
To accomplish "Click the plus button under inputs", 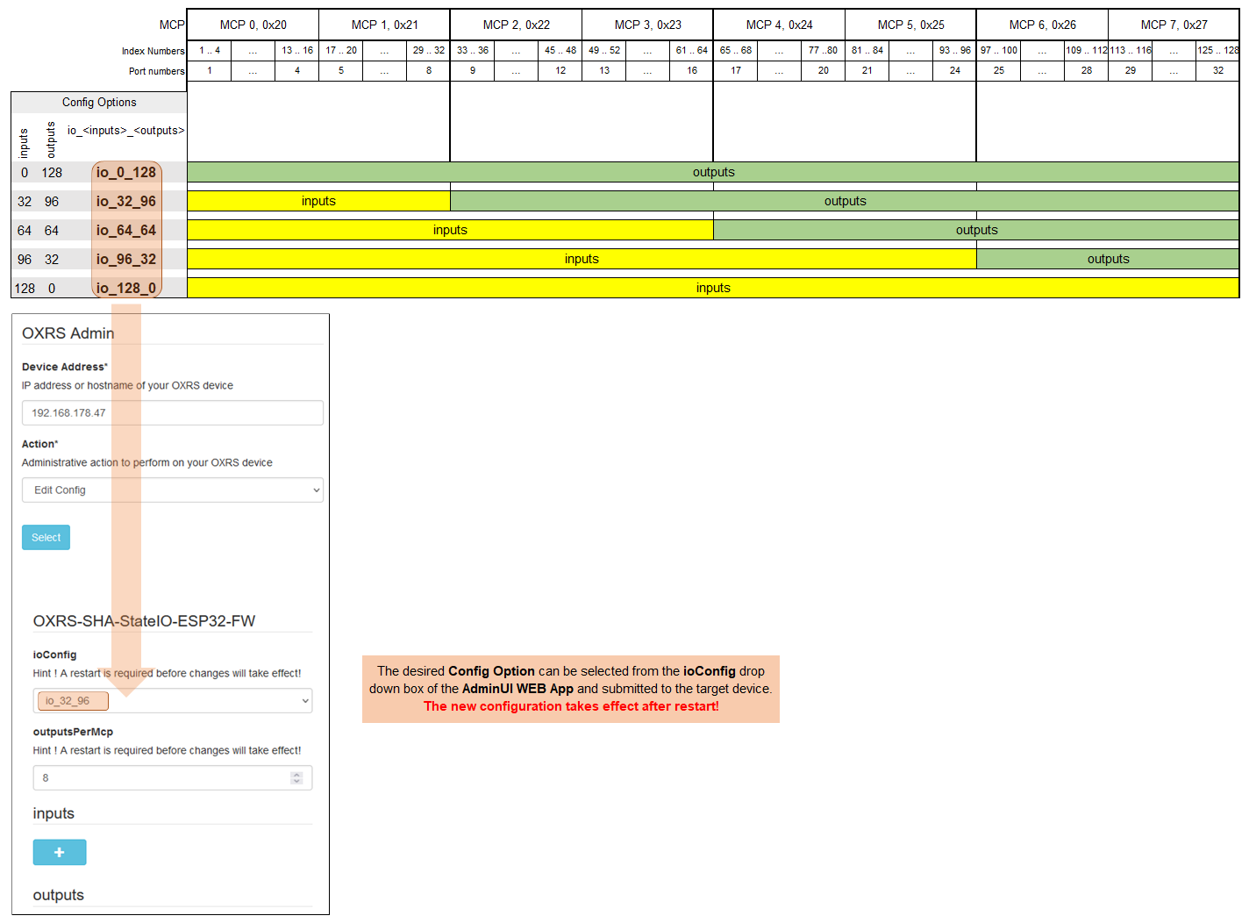I will click(60, 852).
